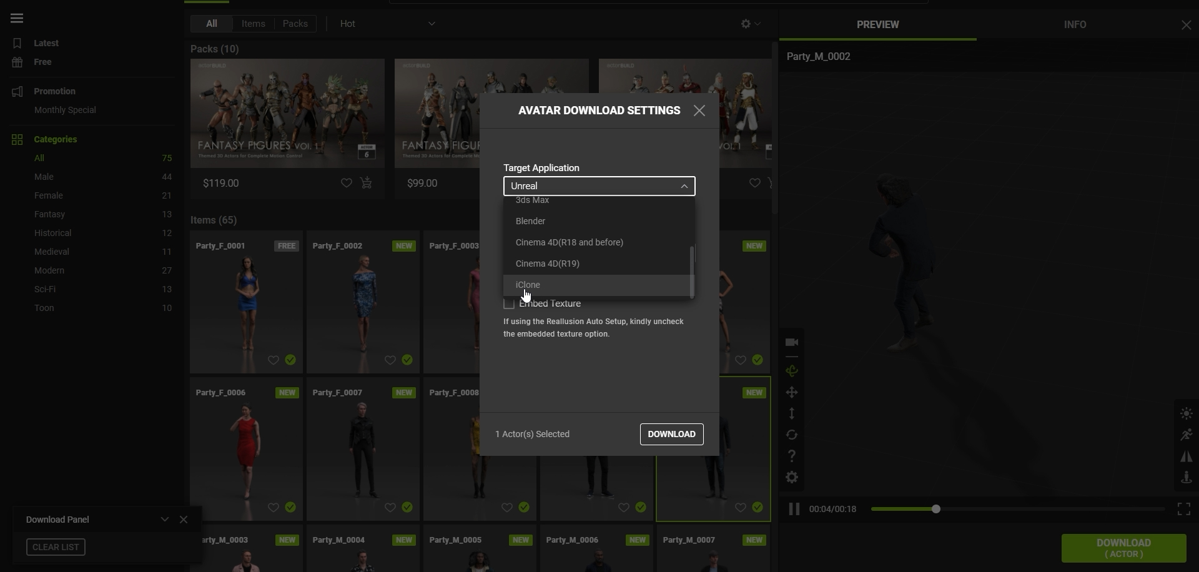Open the Party_F_0006 actor thumbnail
Image resolution: width=1199 pixels, height=572 pixels.
(247, 449)
